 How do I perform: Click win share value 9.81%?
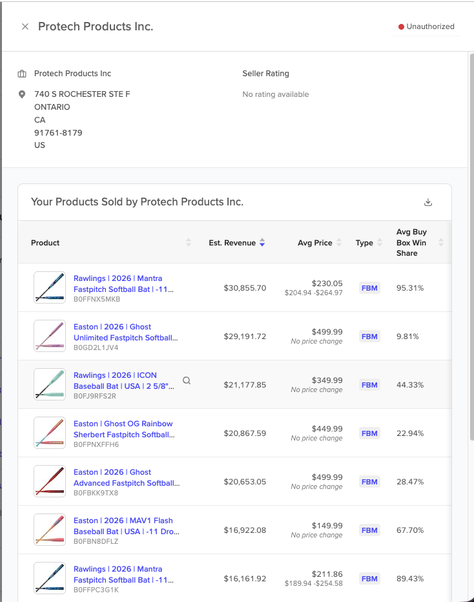click(407, 337)
